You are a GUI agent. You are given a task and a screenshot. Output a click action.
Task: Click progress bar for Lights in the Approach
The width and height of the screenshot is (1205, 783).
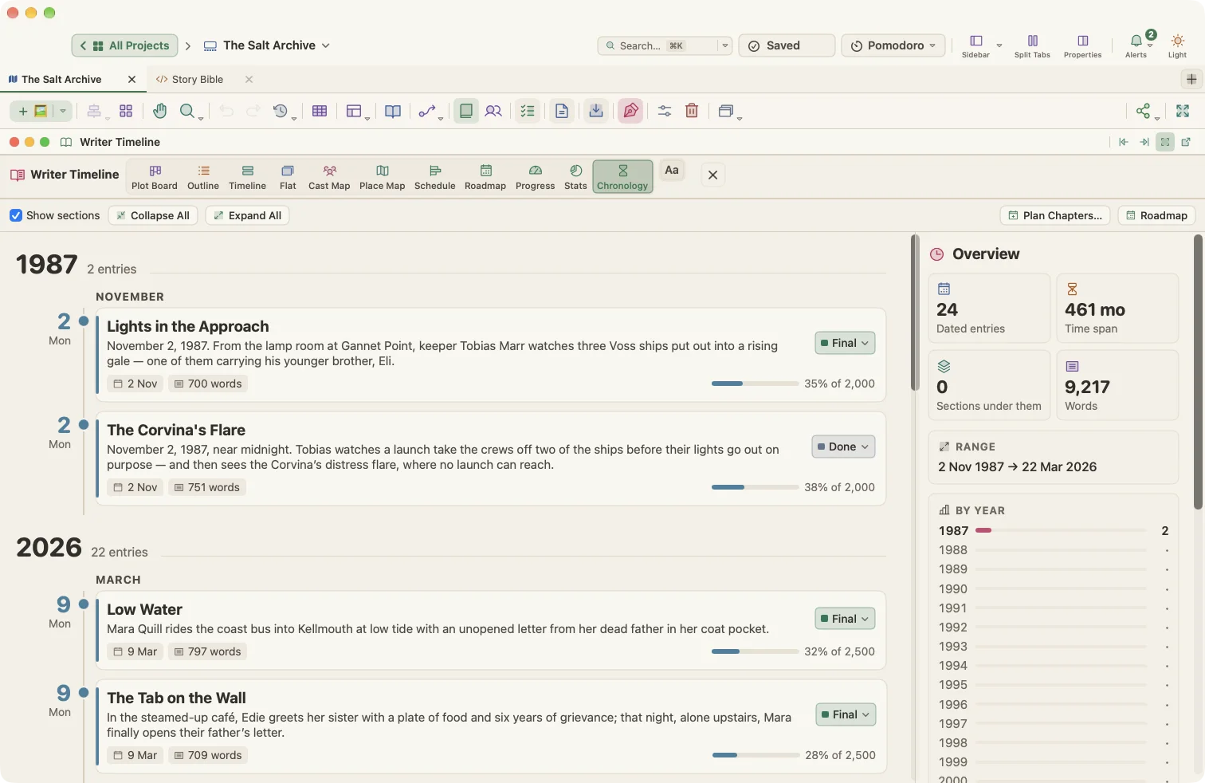pos(755,384)
